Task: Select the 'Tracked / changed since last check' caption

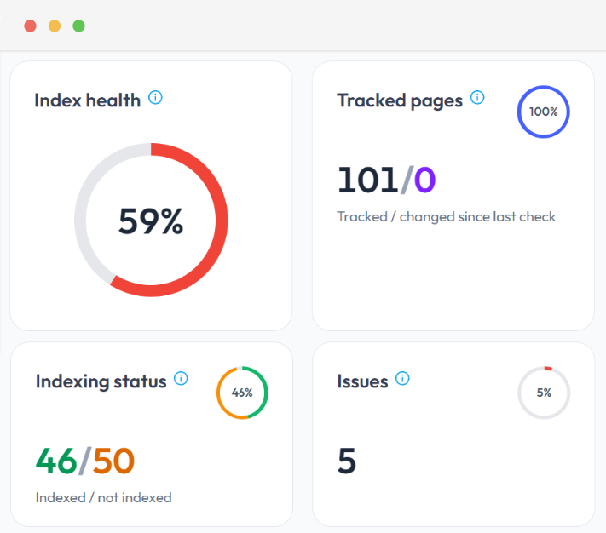Action: pos(447,217)
